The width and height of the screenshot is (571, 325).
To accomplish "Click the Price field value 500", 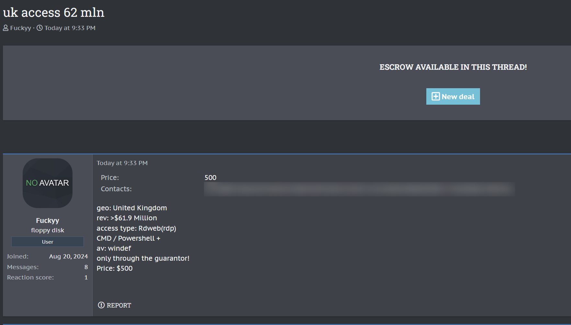I will pos(210,178).
